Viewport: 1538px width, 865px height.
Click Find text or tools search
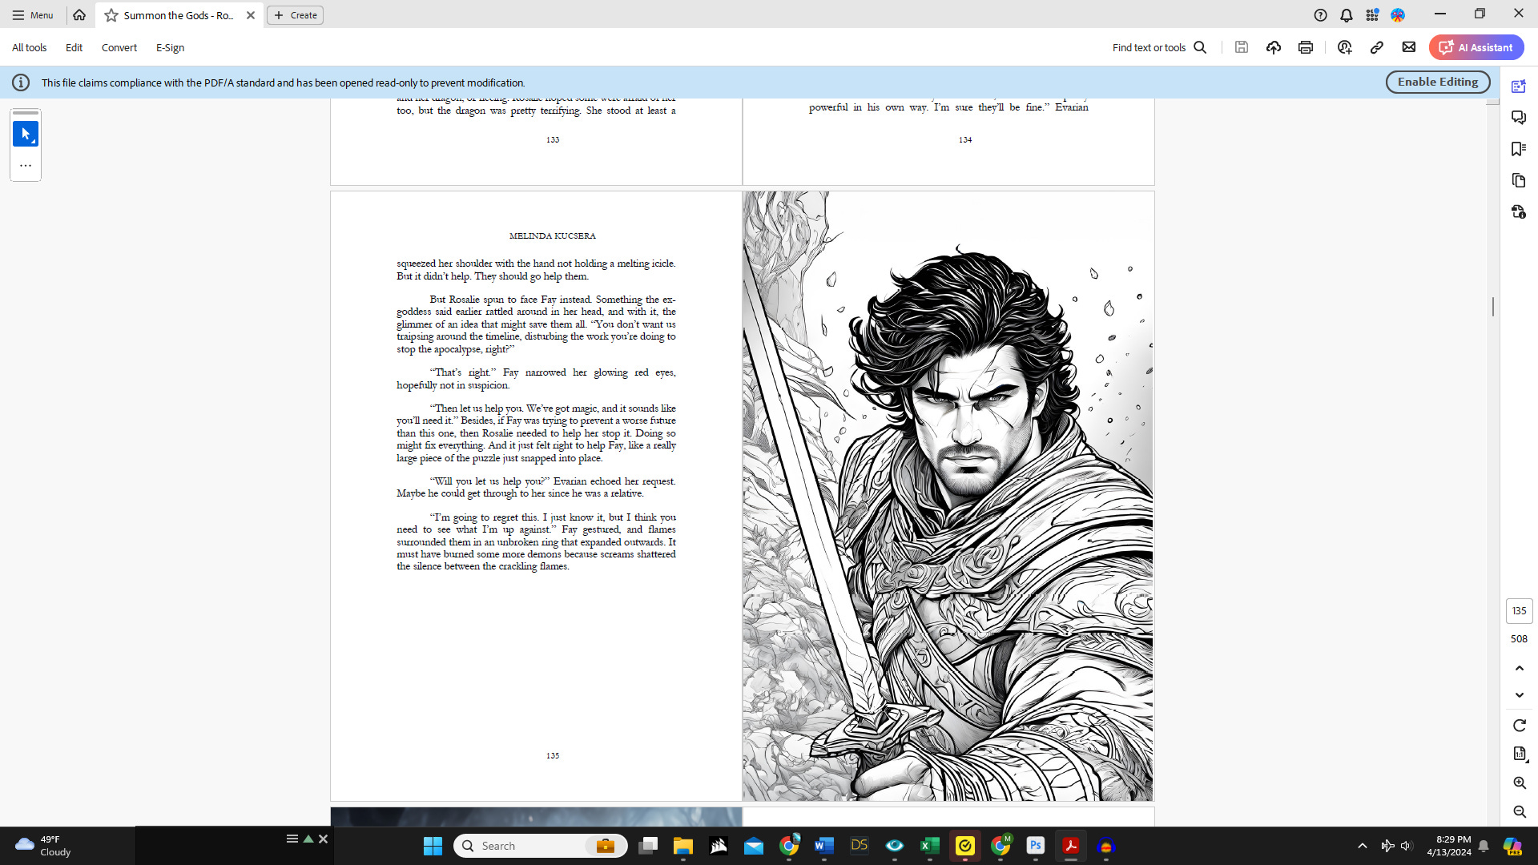point(1159,47)
